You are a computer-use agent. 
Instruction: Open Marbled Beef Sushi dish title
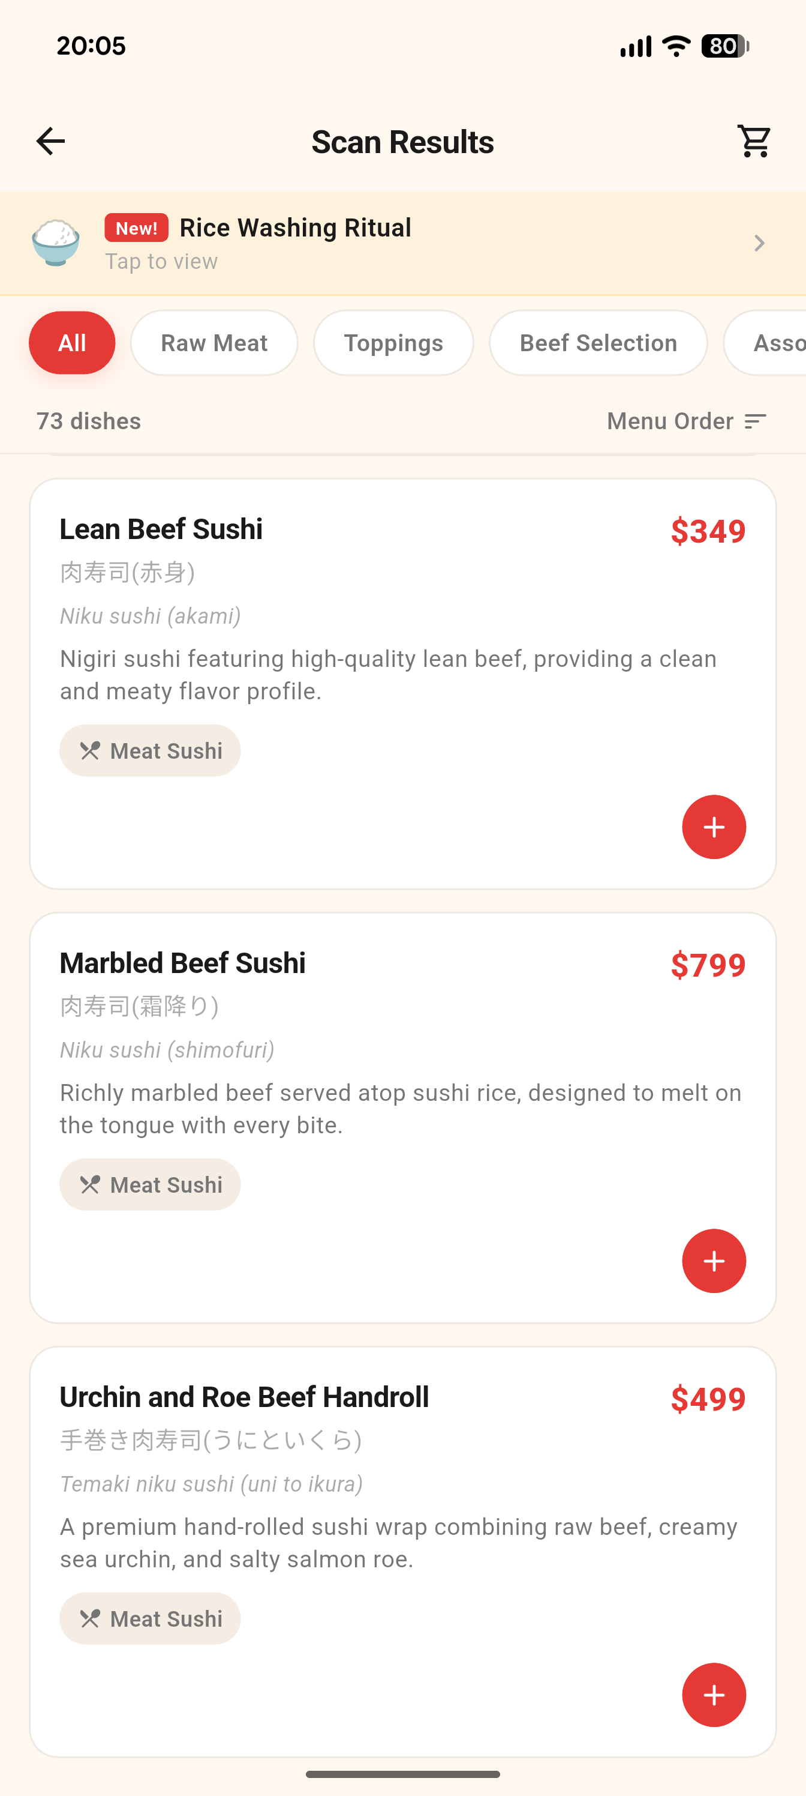tap(182, 963)
